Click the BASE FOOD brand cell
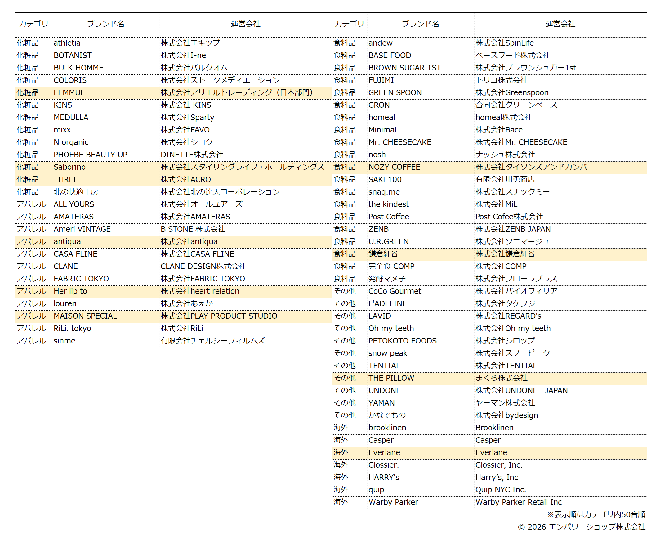The image size is (647, 534). click(x=390, y=56)
